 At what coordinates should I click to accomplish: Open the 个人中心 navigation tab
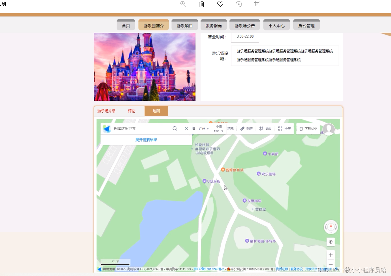pyautogui.click(x=276, y=25)
